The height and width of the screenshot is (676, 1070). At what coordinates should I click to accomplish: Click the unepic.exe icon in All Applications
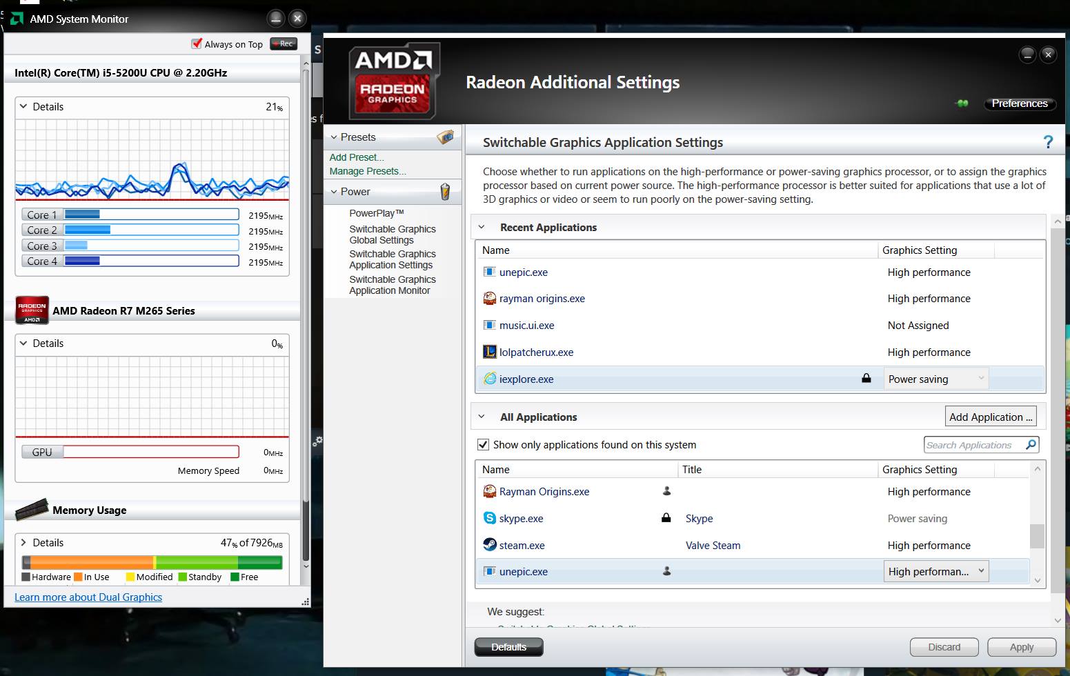coord(490,571)
